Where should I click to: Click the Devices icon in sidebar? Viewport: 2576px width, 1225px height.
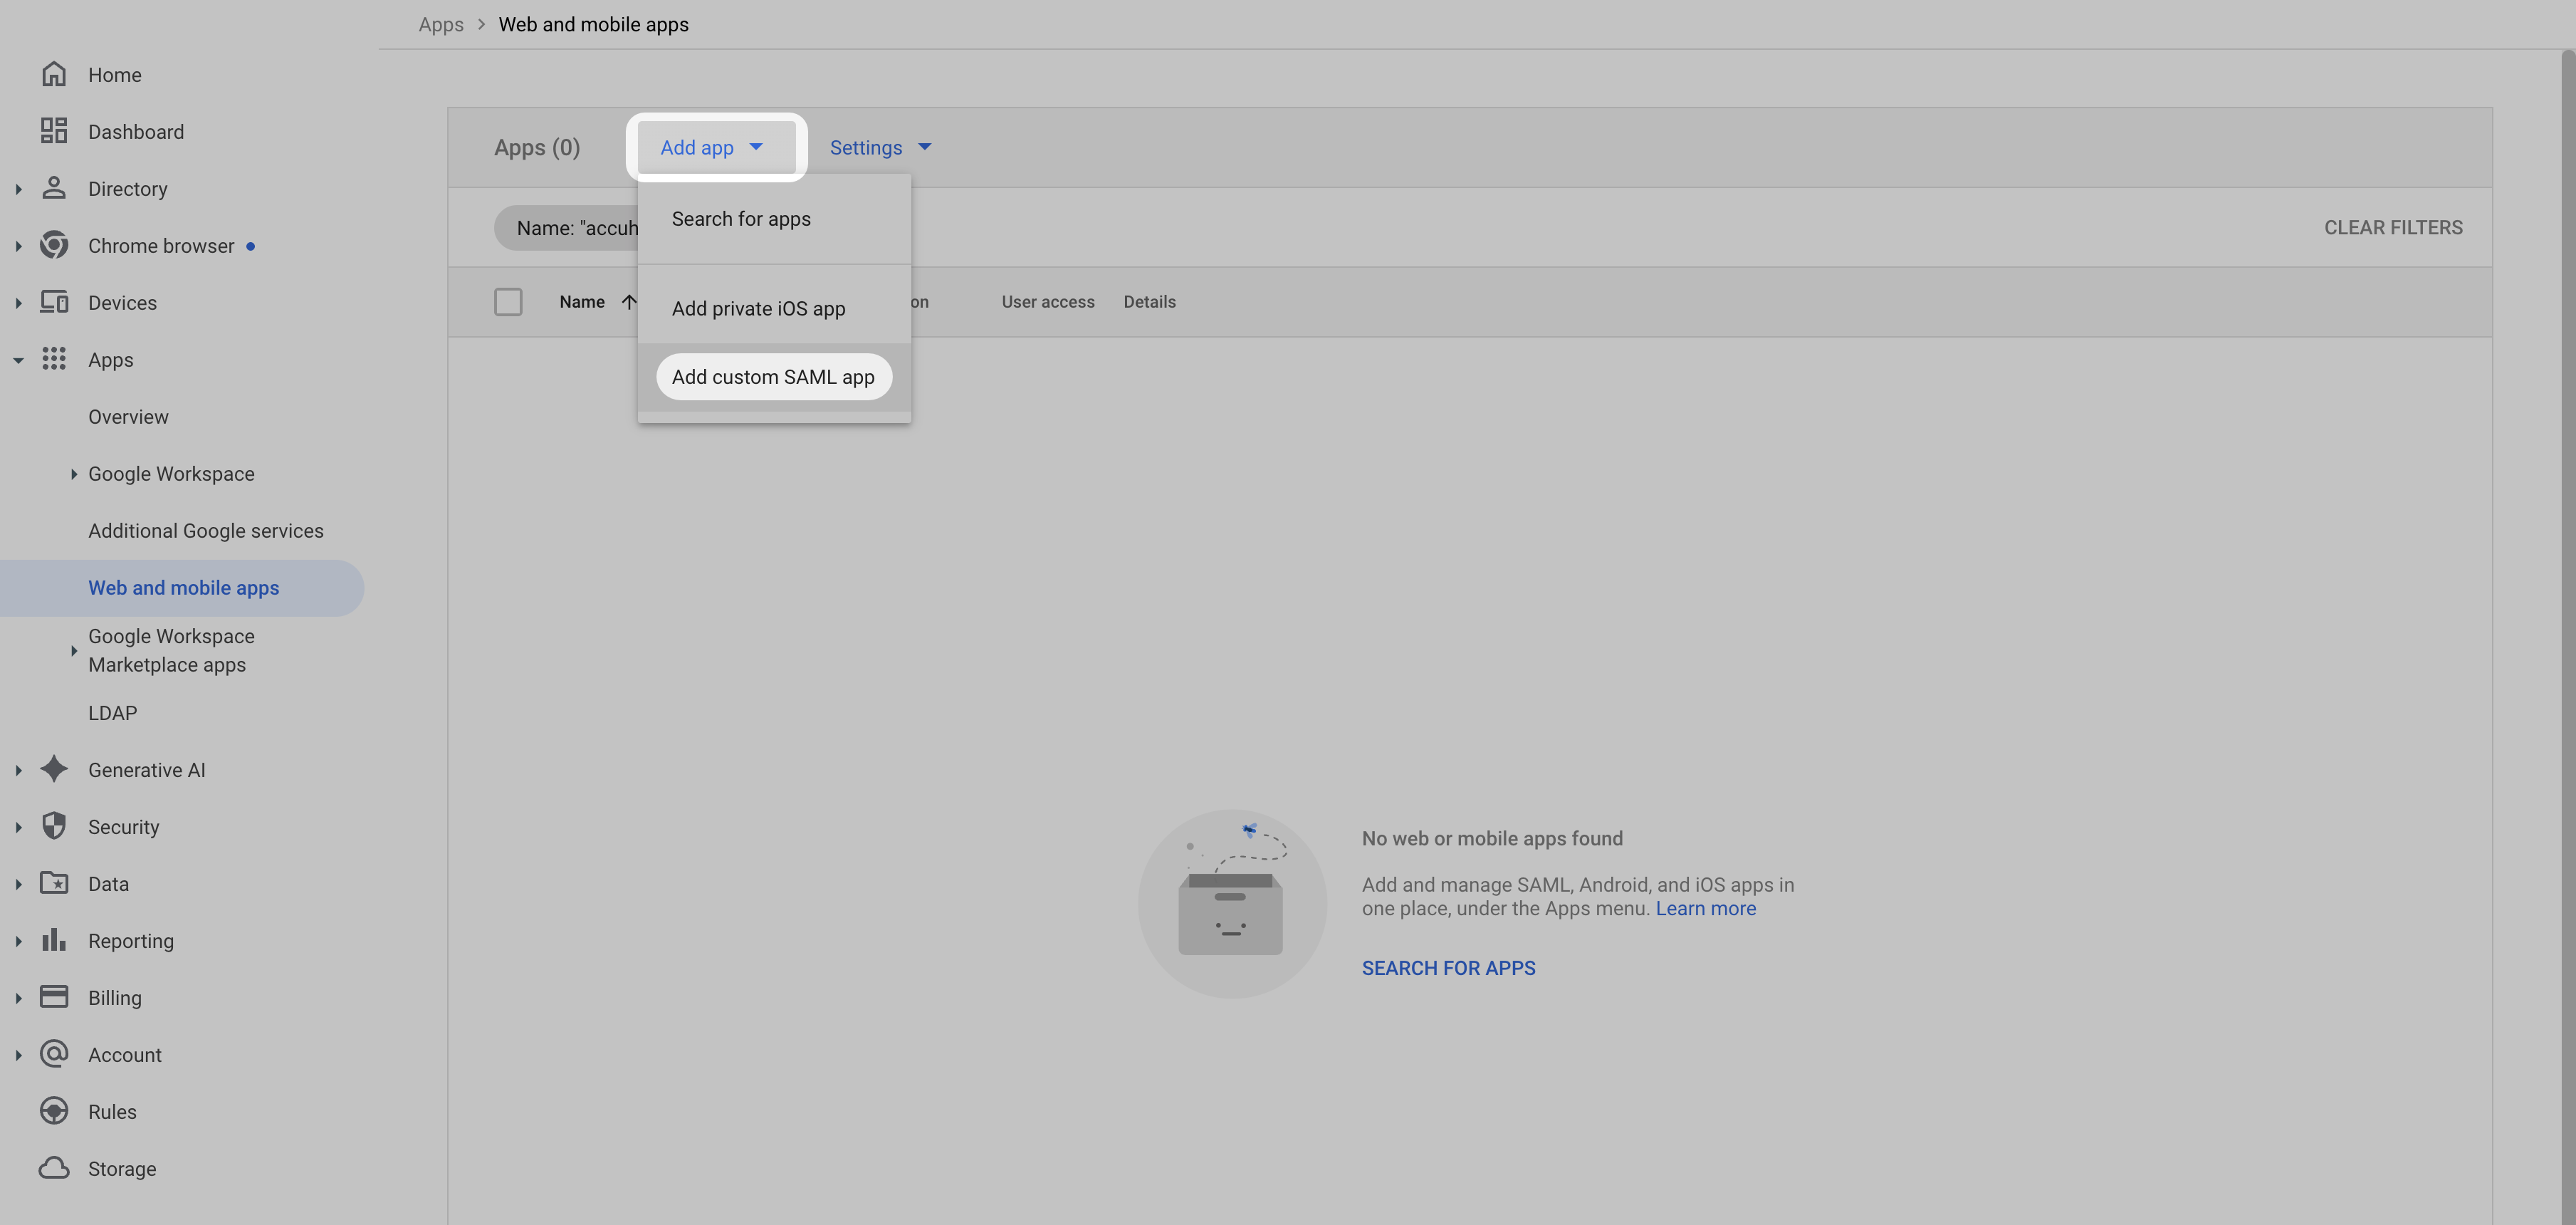[x=54, y=302]
